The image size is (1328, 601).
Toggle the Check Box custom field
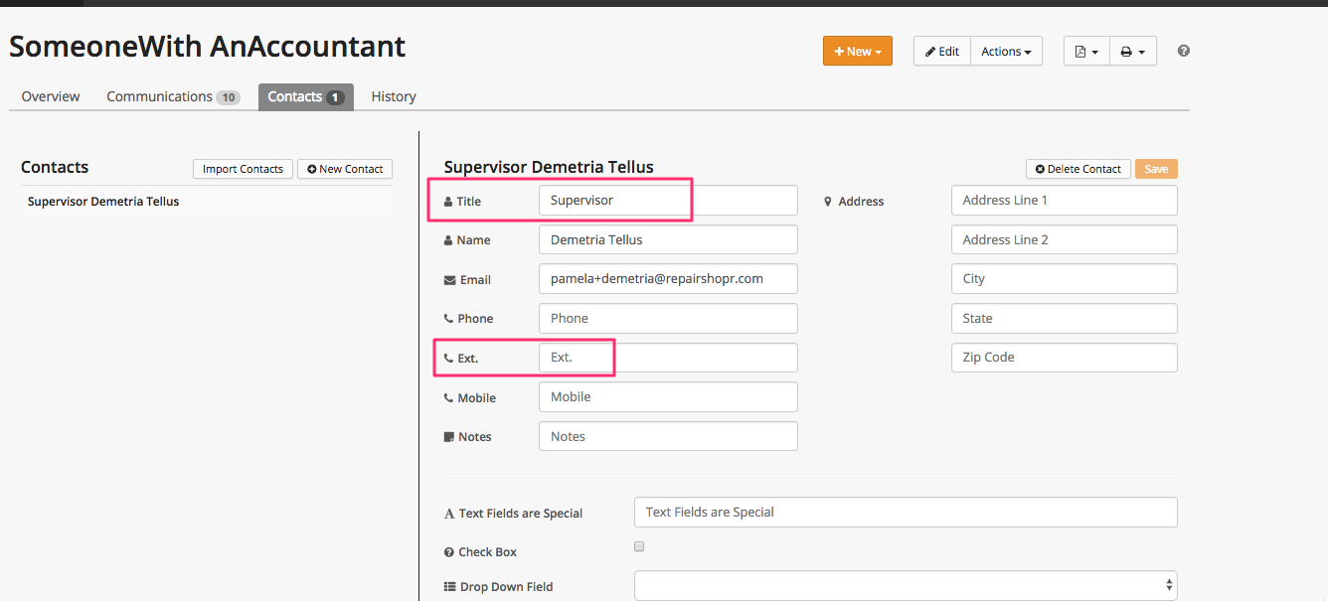tap(639, 546)
